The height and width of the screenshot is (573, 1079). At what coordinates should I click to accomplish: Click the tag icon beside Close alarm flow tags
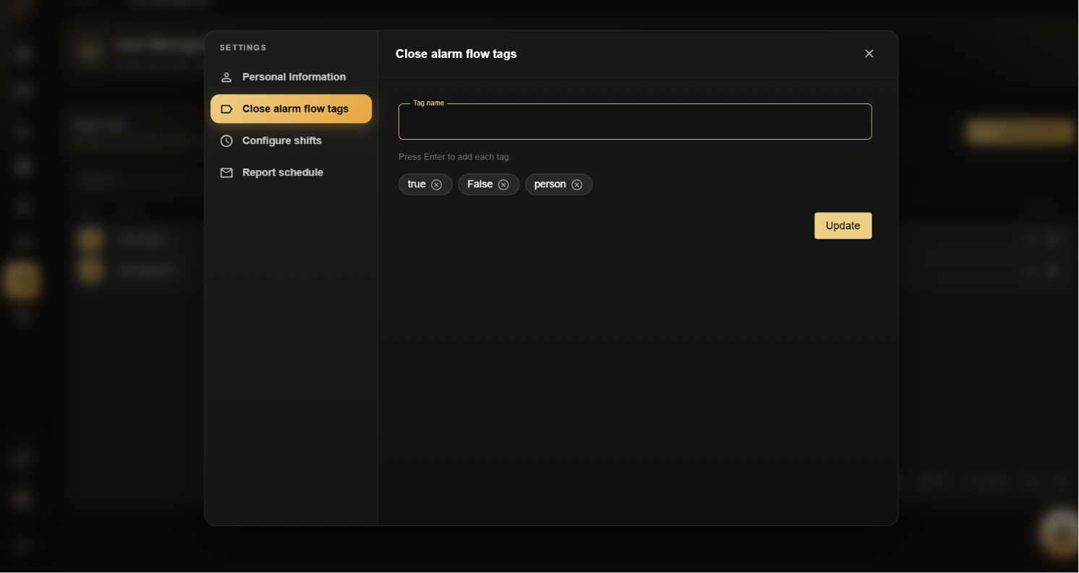point(226,109)
